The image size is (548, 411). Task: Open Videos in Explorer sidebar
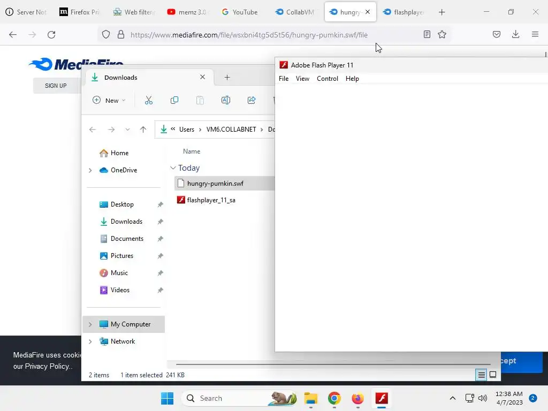[120, 290]
